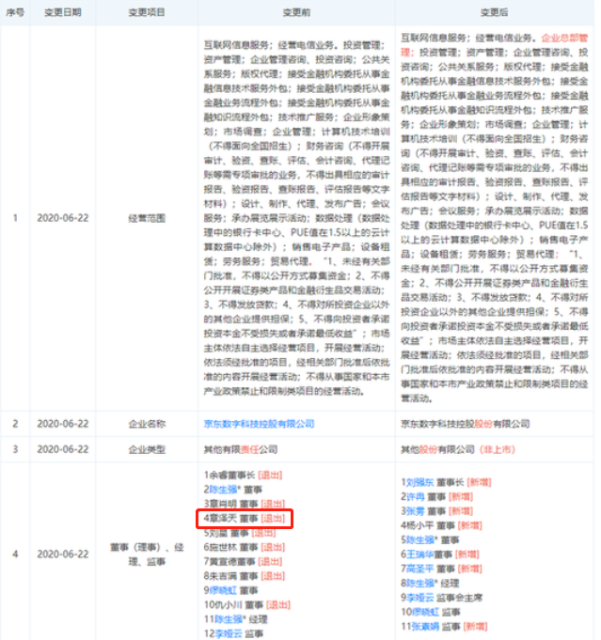Viewport: 601px width, 640px height.
Task: Select 10仇小川 董事 退出 entry
Action: pyautogui.click(x=247, y=605)
